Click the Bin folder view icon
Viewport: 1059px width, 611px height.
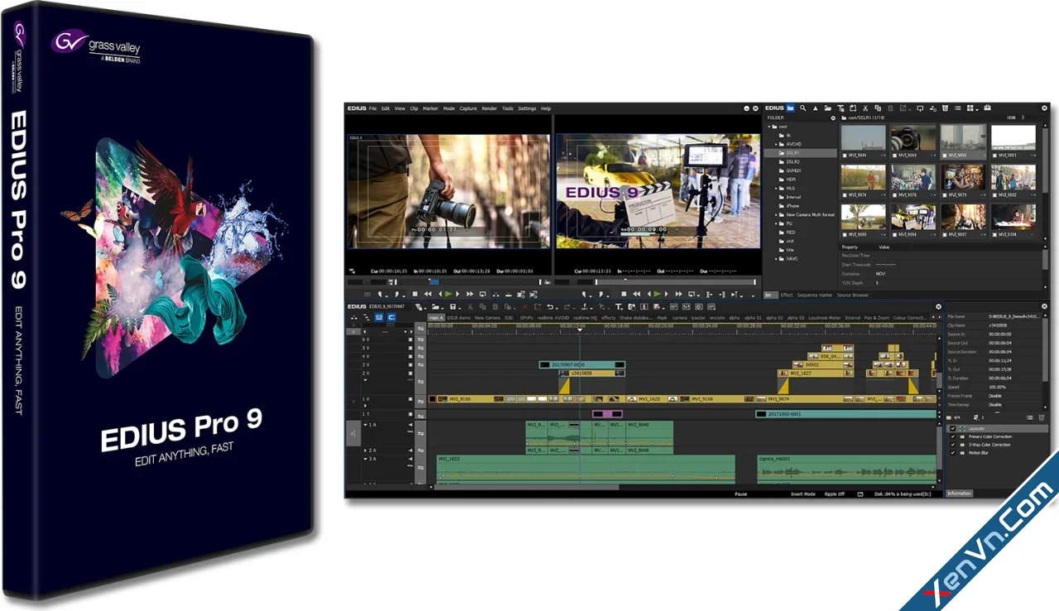pyautogui.click(x=790, y=108)
